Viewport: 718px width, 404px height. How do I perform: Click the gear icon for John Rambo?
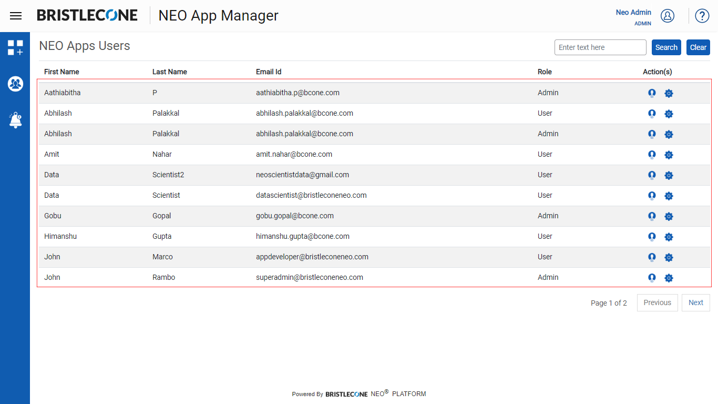[669, 278]
